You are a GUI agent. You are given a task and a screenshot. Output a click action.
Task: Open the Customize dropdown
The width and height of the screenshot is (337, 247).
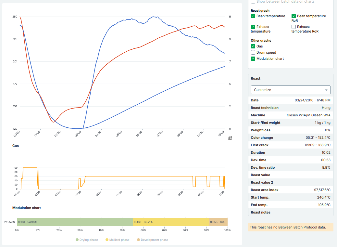(x=290, y=90)
